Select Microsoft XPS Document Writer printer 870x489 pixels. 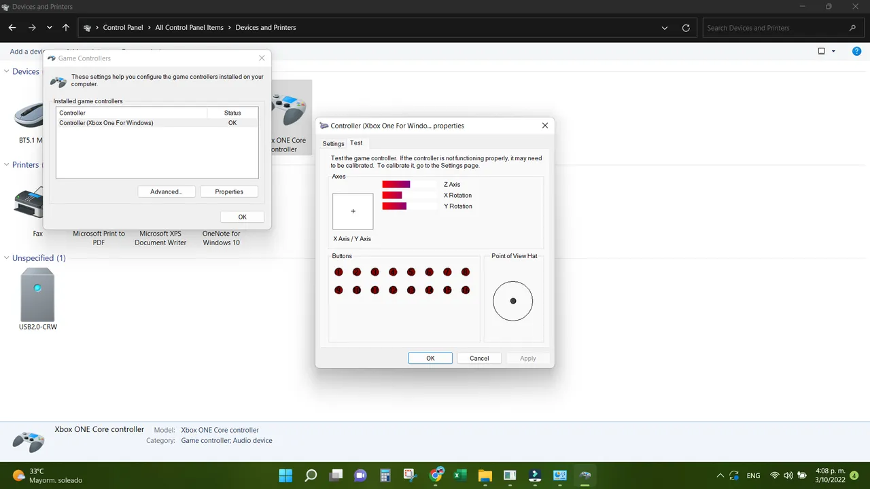tap(160, 238)
